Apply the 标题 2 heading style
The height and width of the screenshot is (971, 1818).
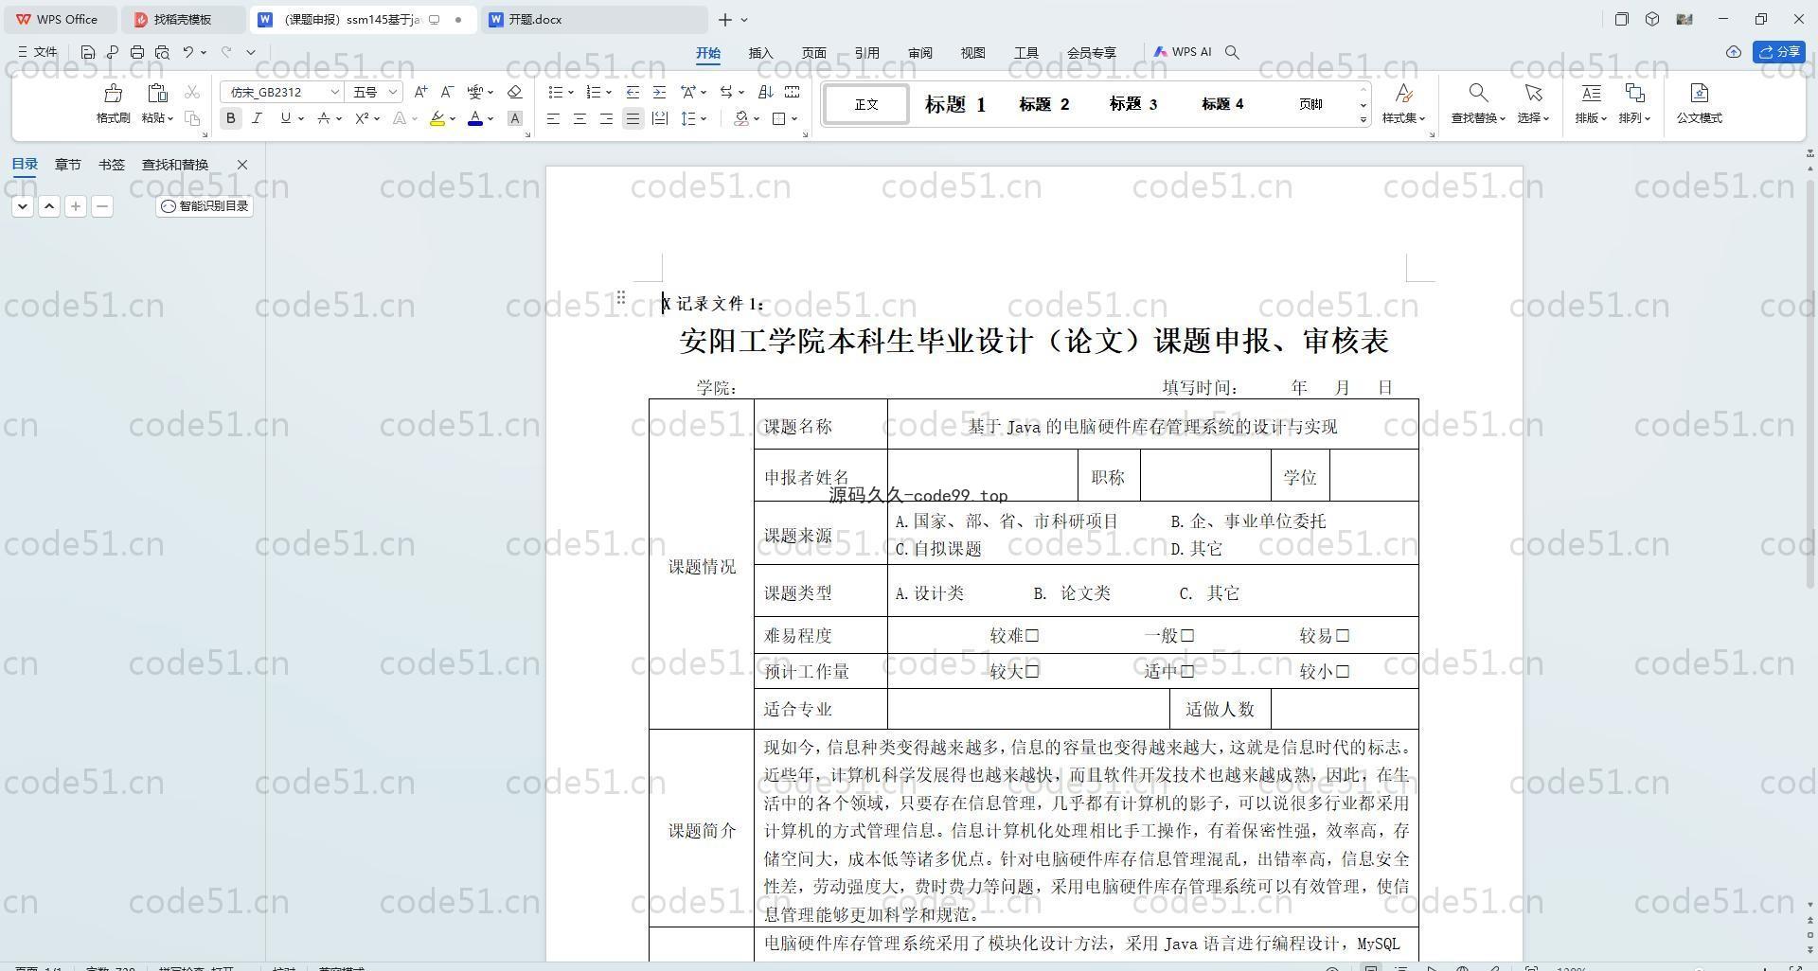pos(1044,104)
